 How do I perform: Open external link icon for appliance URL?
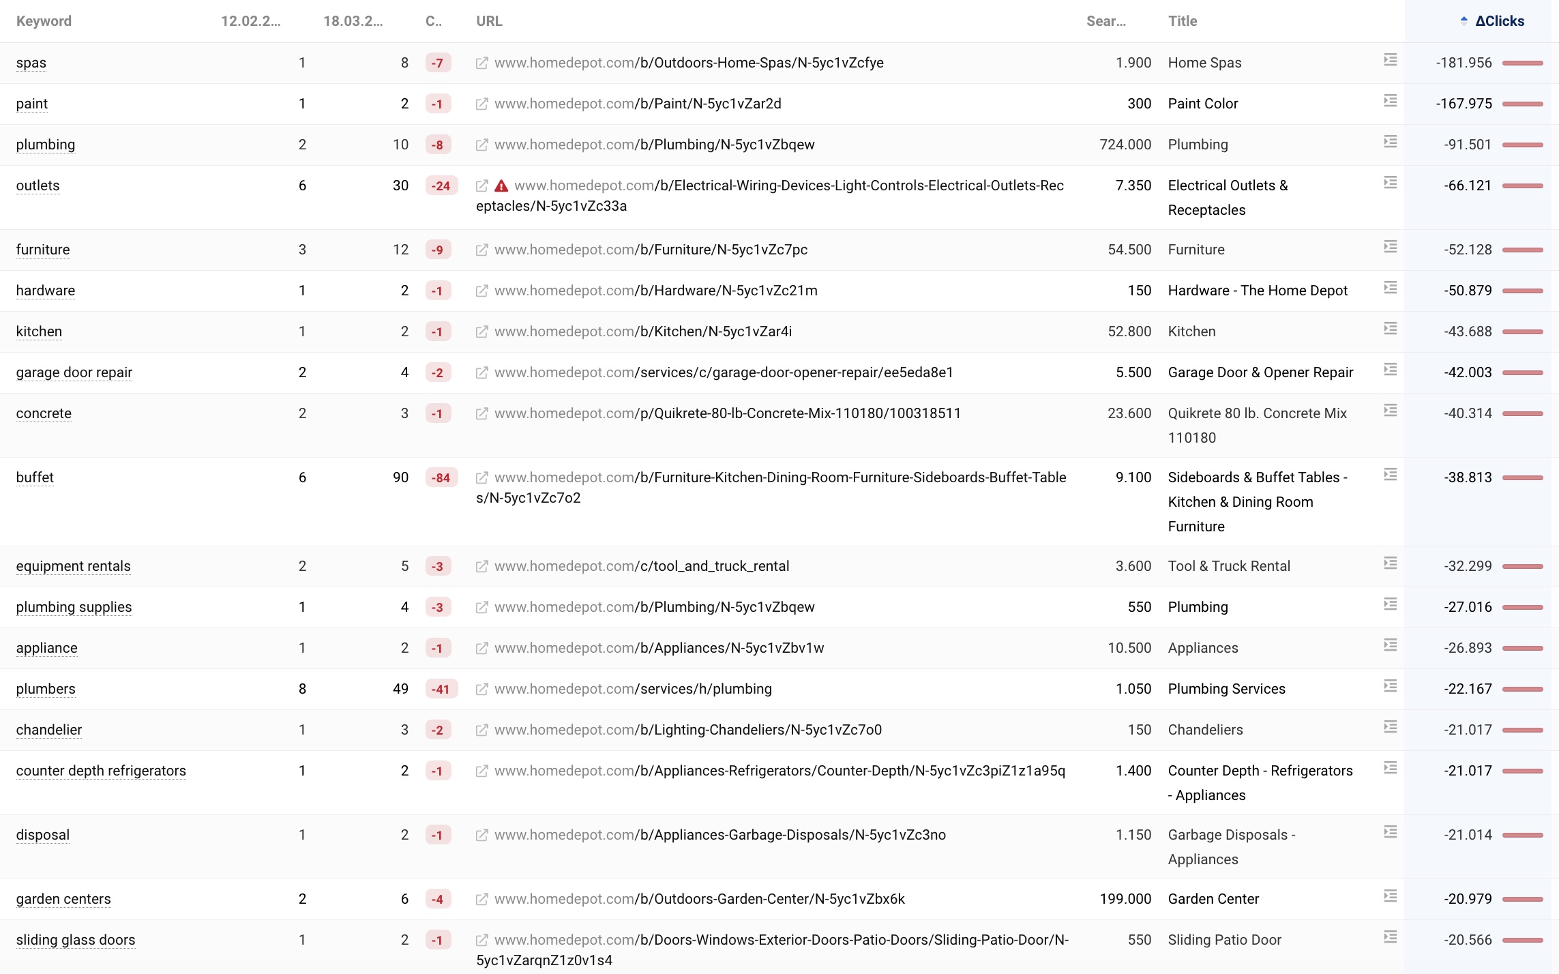coord(481,648)
